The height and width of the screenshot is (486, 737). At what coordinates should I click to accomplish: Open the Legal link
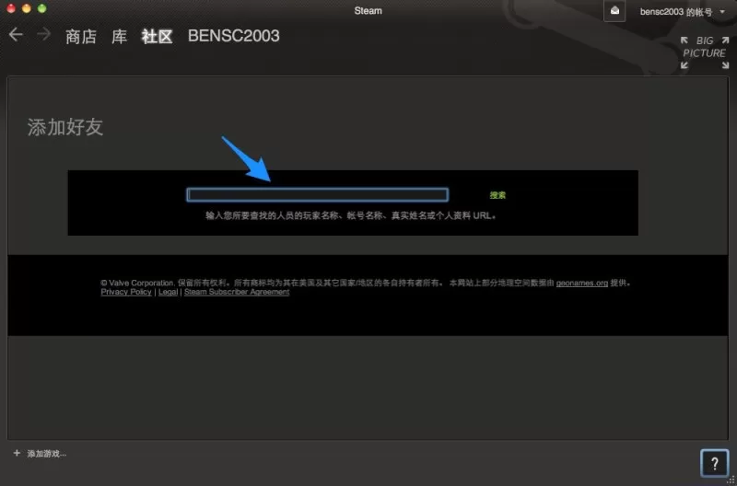tap(168, 292)
